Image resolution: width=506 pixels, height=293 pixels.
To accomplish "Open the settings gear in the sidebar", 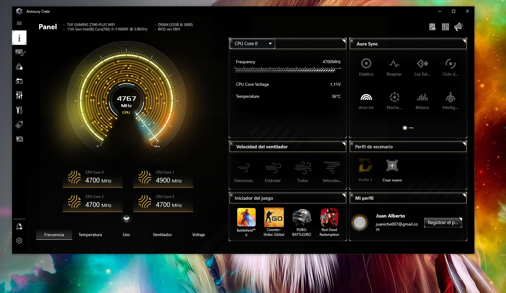I will [19, 240].
